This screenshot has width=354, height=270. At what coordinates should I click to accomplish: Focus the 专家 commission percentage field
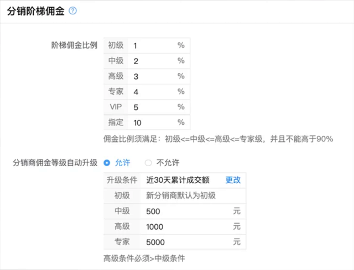coord(159,92)
